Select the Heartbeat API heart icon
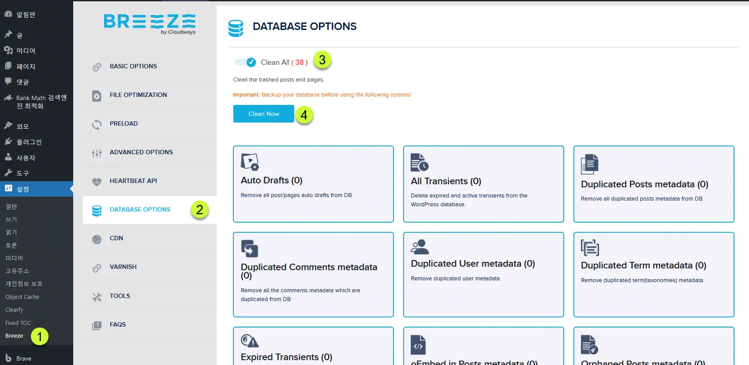This screenshot has height=365, width=749. pos(97,182)
